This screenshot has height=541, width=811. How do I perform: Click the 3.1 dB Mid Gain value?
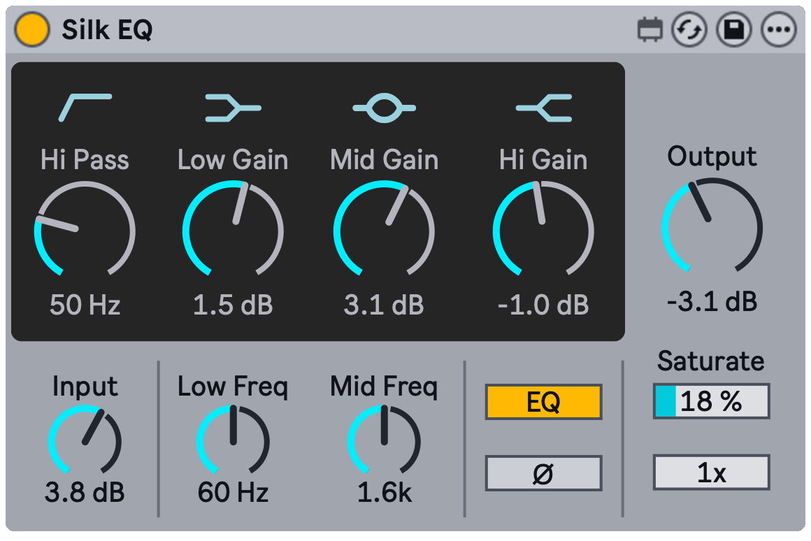click(x=385, y=305)
